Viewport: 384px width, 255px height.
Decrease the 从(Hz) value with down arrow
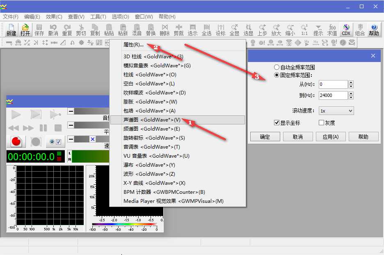tap(351, 86)
